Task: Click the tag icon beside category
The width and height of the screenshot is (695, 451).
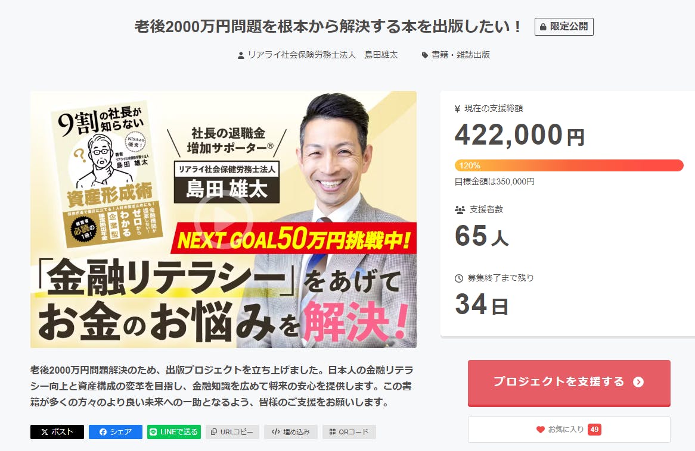Action: tap(424, 55)
